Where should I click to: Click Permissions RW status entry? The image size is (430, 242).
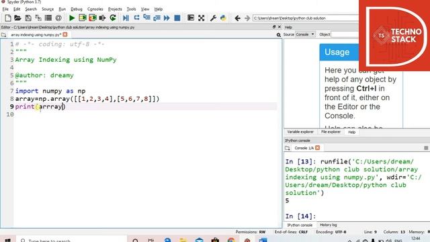[x=251, y=232]
